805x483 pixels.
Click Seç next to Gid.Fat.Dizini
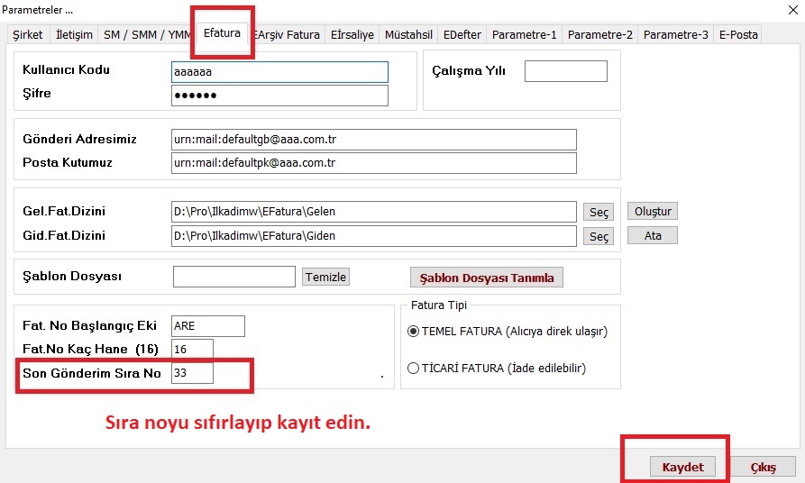pos(599,236)
